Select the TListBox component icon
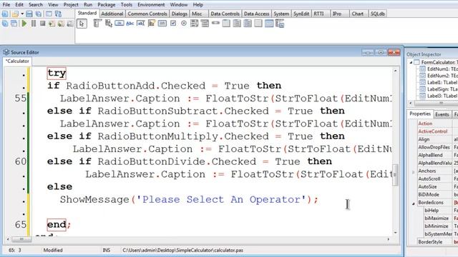The image size is (458, 257). point(194,24)
